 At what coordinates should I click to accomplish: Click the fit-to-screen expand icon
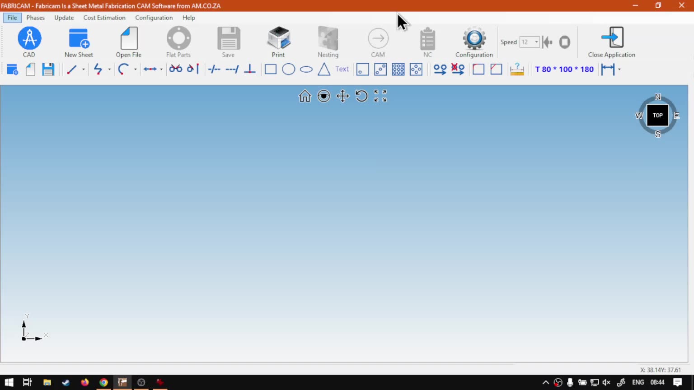[380, 96]
